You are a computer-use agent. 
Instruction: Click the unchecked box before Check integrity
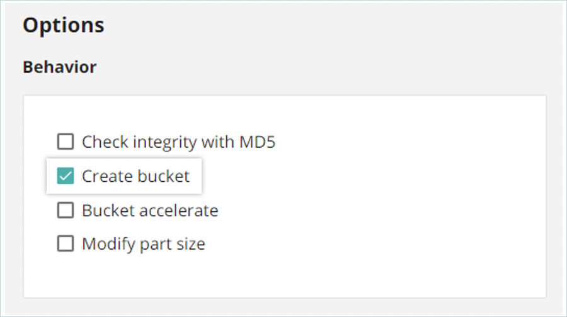point(66,142)
